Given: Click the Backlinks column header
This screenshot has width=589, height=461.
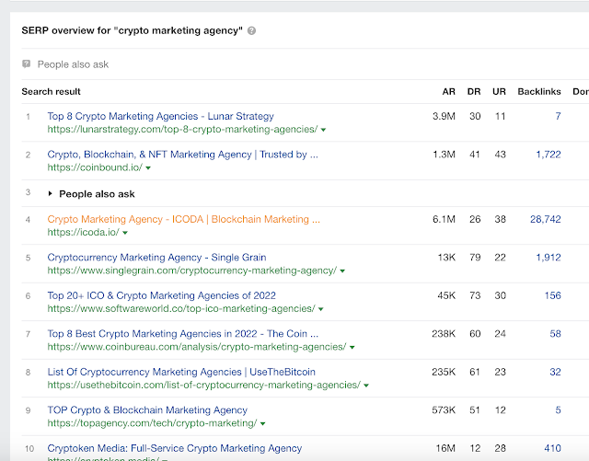Looking at the screenshot, I should 539,92.
